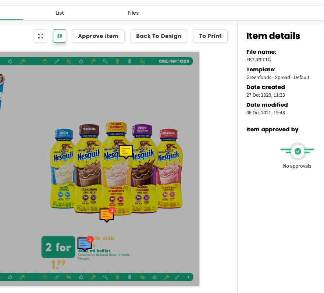Screen dimensions: 324x293
Task: Click the file name FK7JRFTTG
Action: click(x=259, y=60)
